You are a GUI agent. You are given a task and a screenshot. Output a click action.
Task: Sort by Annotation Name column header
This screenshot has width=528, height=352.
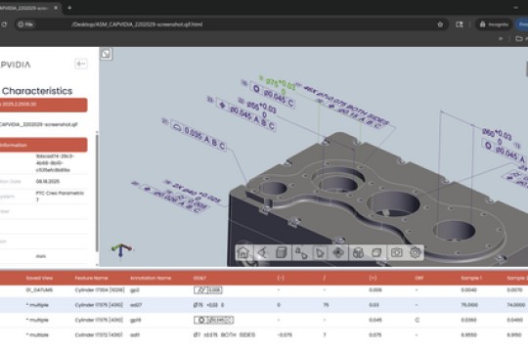[151, 278]
